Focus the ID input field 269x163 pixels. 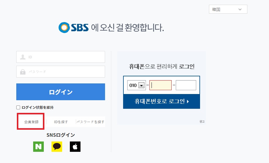[61, 57]
